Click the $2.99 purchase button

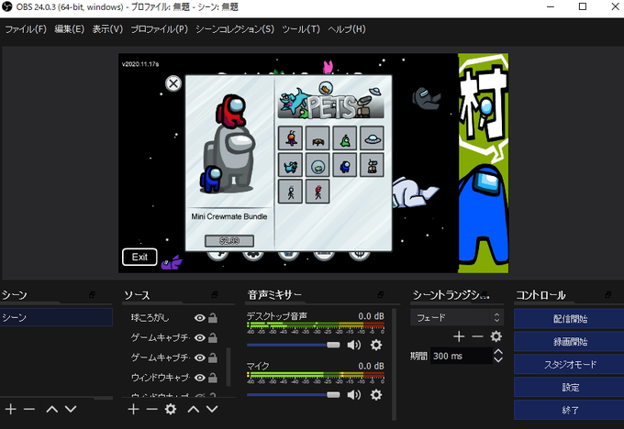point(229,240)
